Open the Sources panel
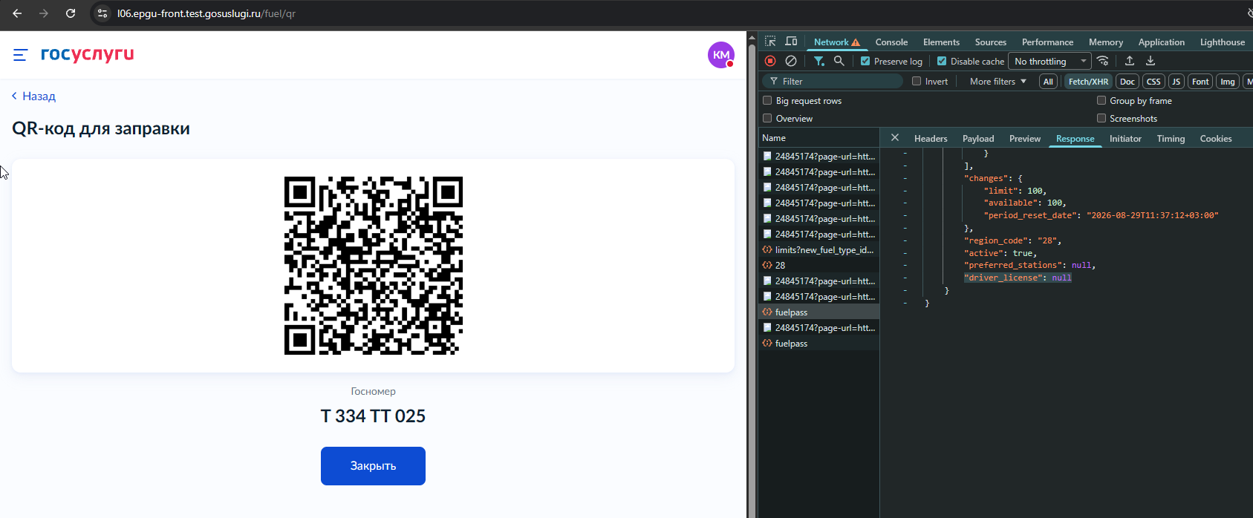 coord(990,42)
